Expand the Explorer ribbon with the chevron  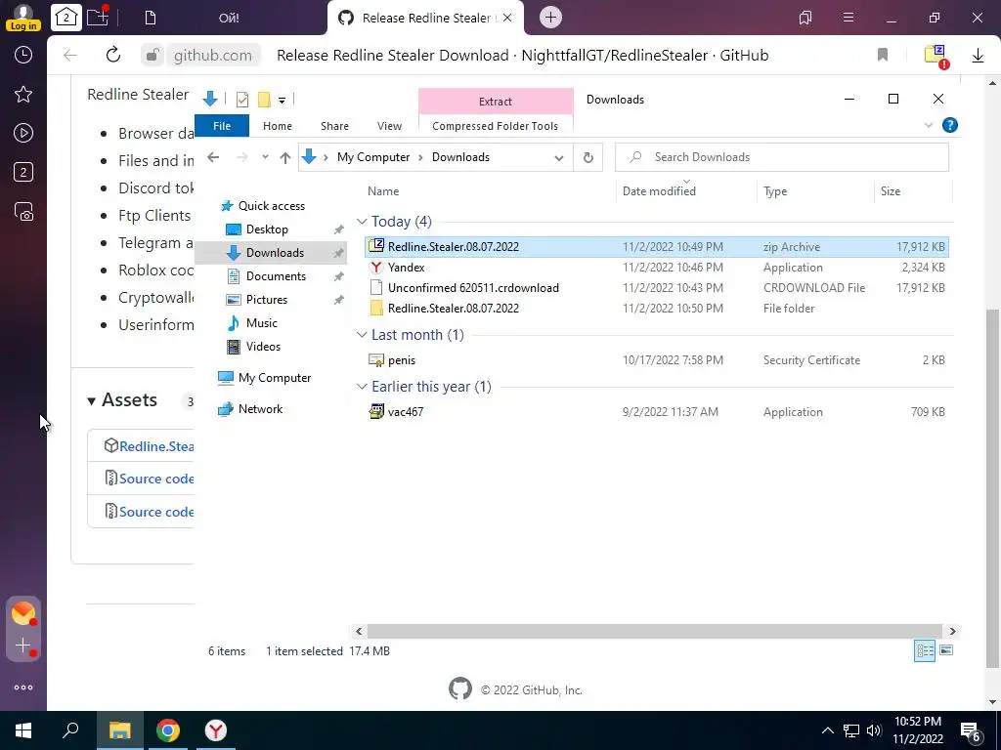(929, 126)
